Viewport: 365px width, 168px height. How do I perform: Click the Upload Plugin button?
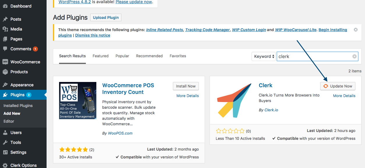click(x=106, y=17)
